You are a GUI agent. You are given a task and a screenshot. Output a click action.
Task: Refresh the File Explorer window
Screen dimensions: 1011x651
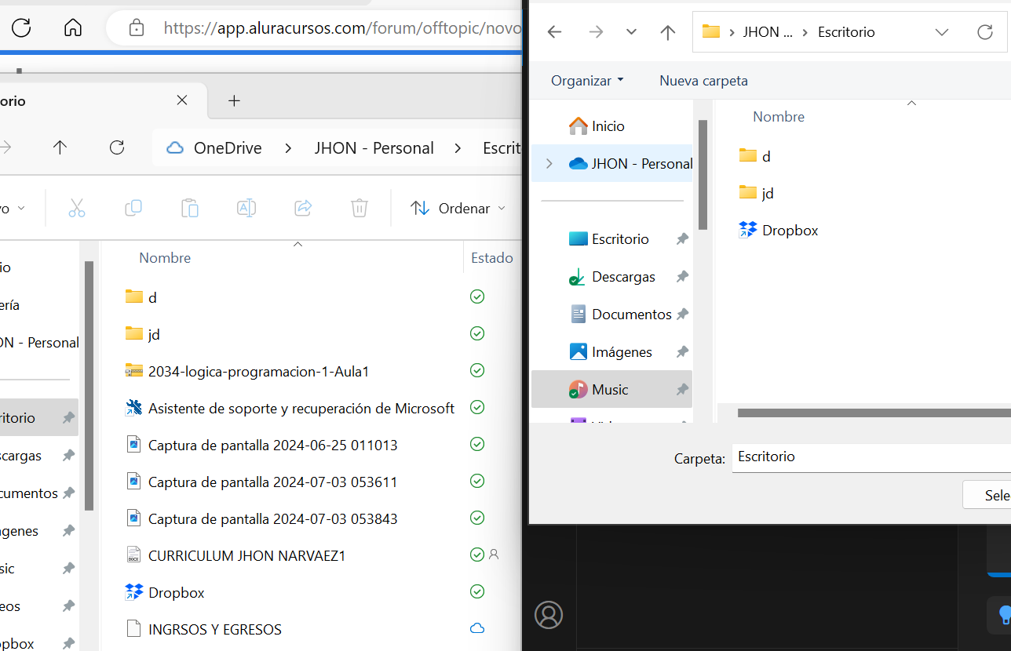pos(117,147)
